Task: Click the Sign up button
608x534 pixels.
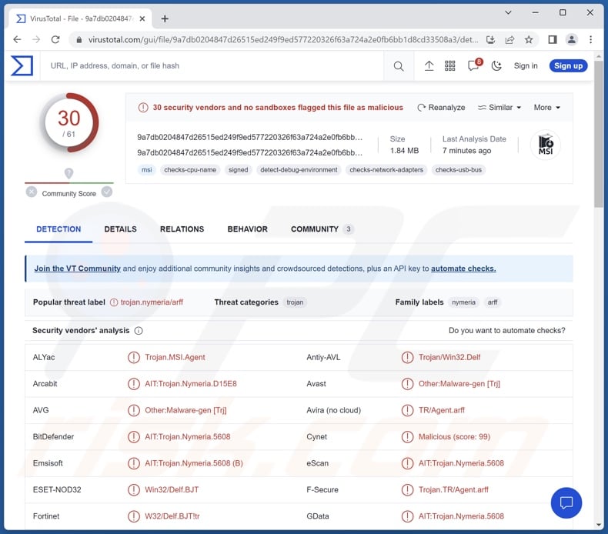Action: pyautogui.click(x=568, y=66)
